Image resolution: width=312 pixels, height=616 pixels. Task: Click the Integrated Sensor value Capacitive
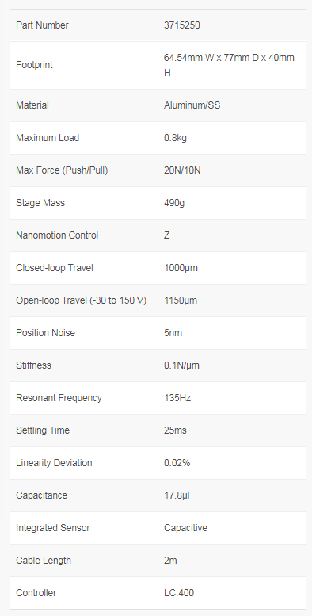pos(185,528)
